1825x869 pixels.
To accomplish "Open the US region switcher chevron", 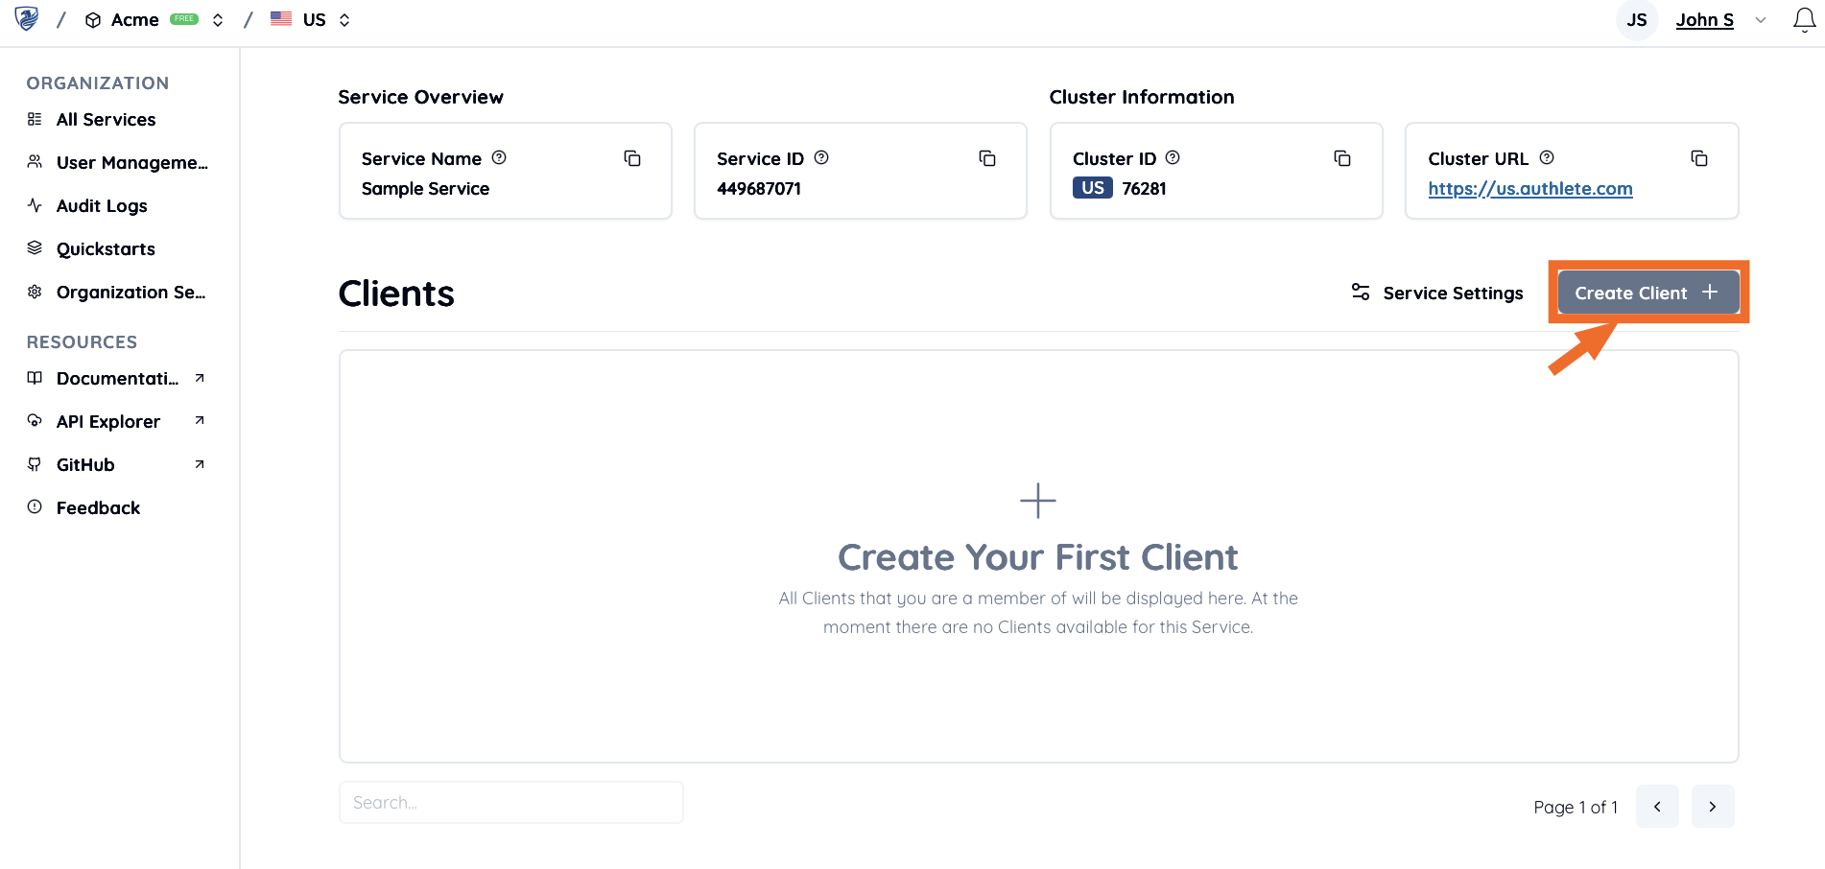I will [x=344, y=20].
